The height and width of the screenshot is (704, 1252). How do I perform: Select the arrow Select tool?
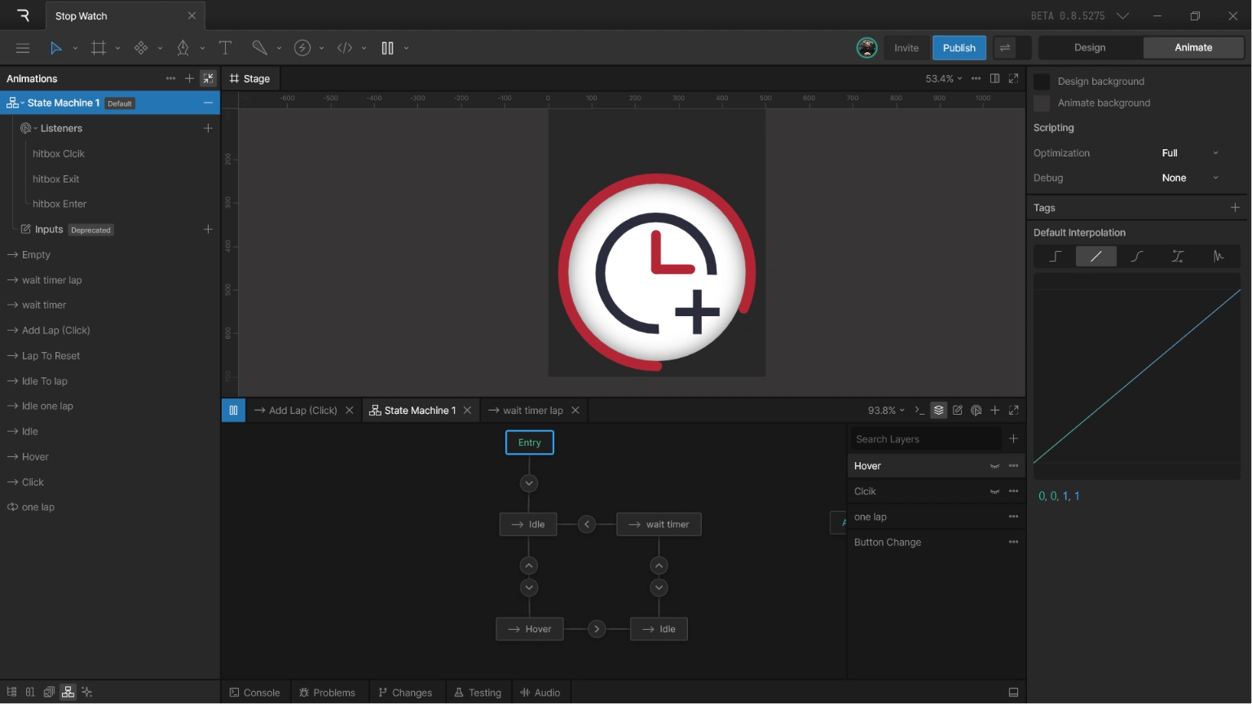tap(55, 48)
